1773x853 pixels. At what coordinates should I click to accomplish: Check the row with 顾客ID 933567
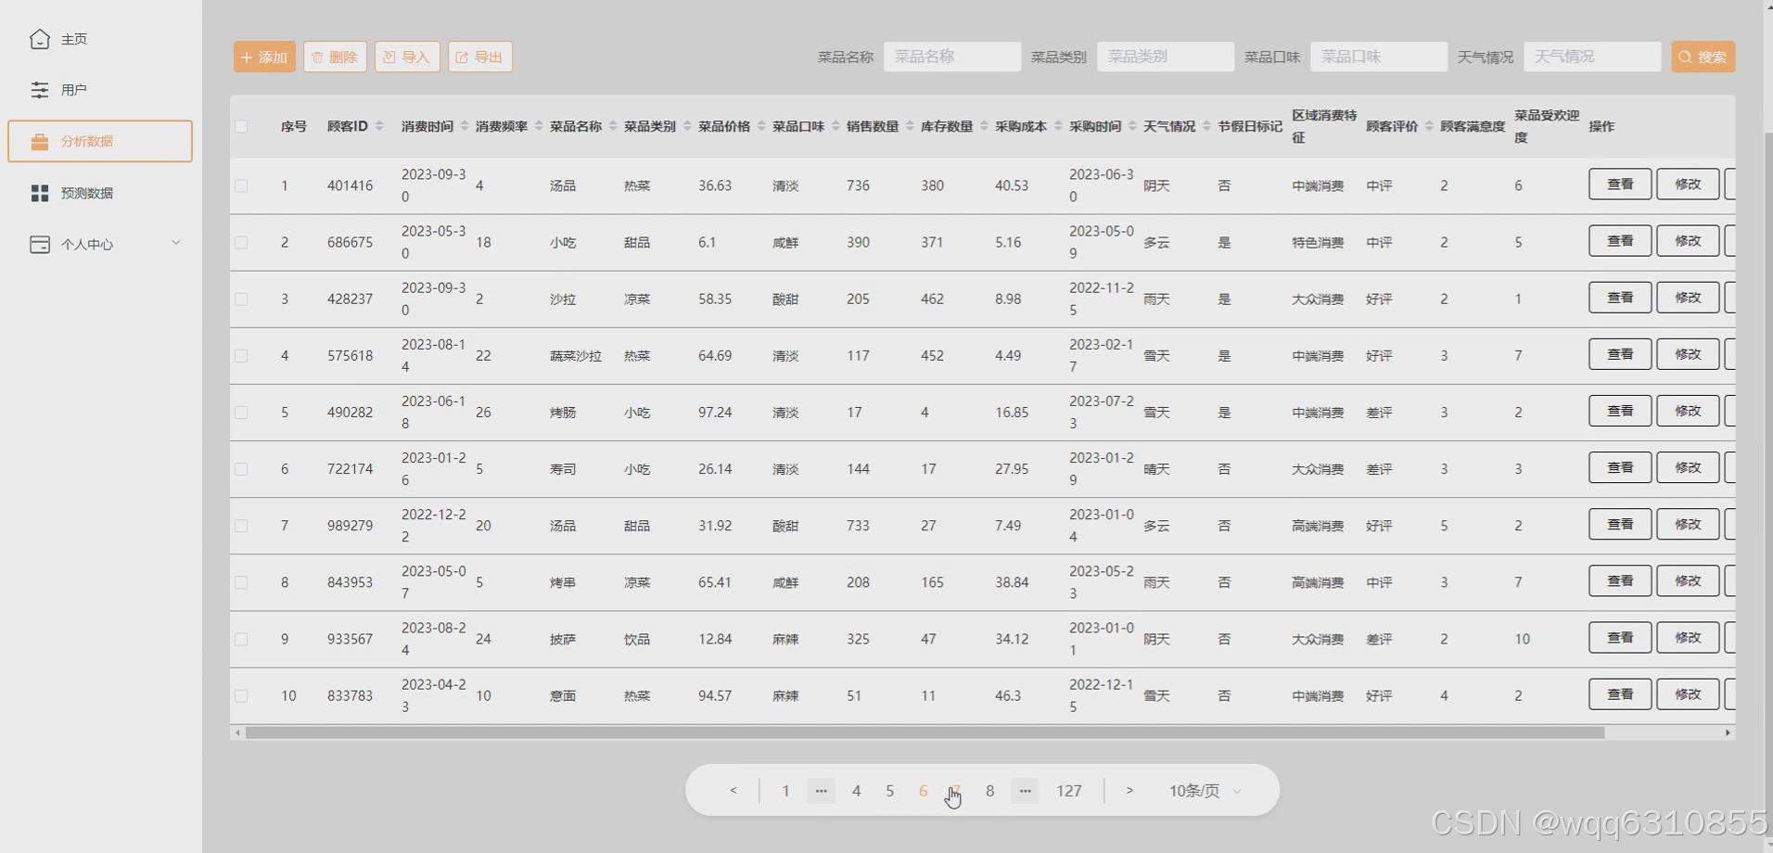coord(241,639)
